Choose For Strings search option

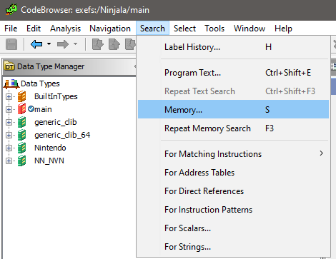pyautogui.click(x=233, y=247)
